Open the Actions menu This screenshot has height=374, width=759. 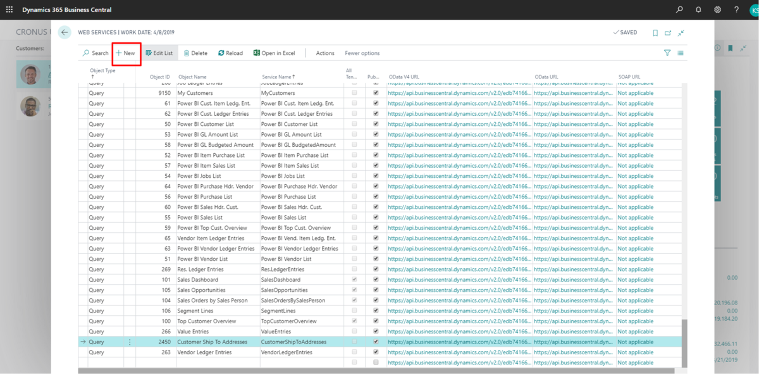pos(325,53)
